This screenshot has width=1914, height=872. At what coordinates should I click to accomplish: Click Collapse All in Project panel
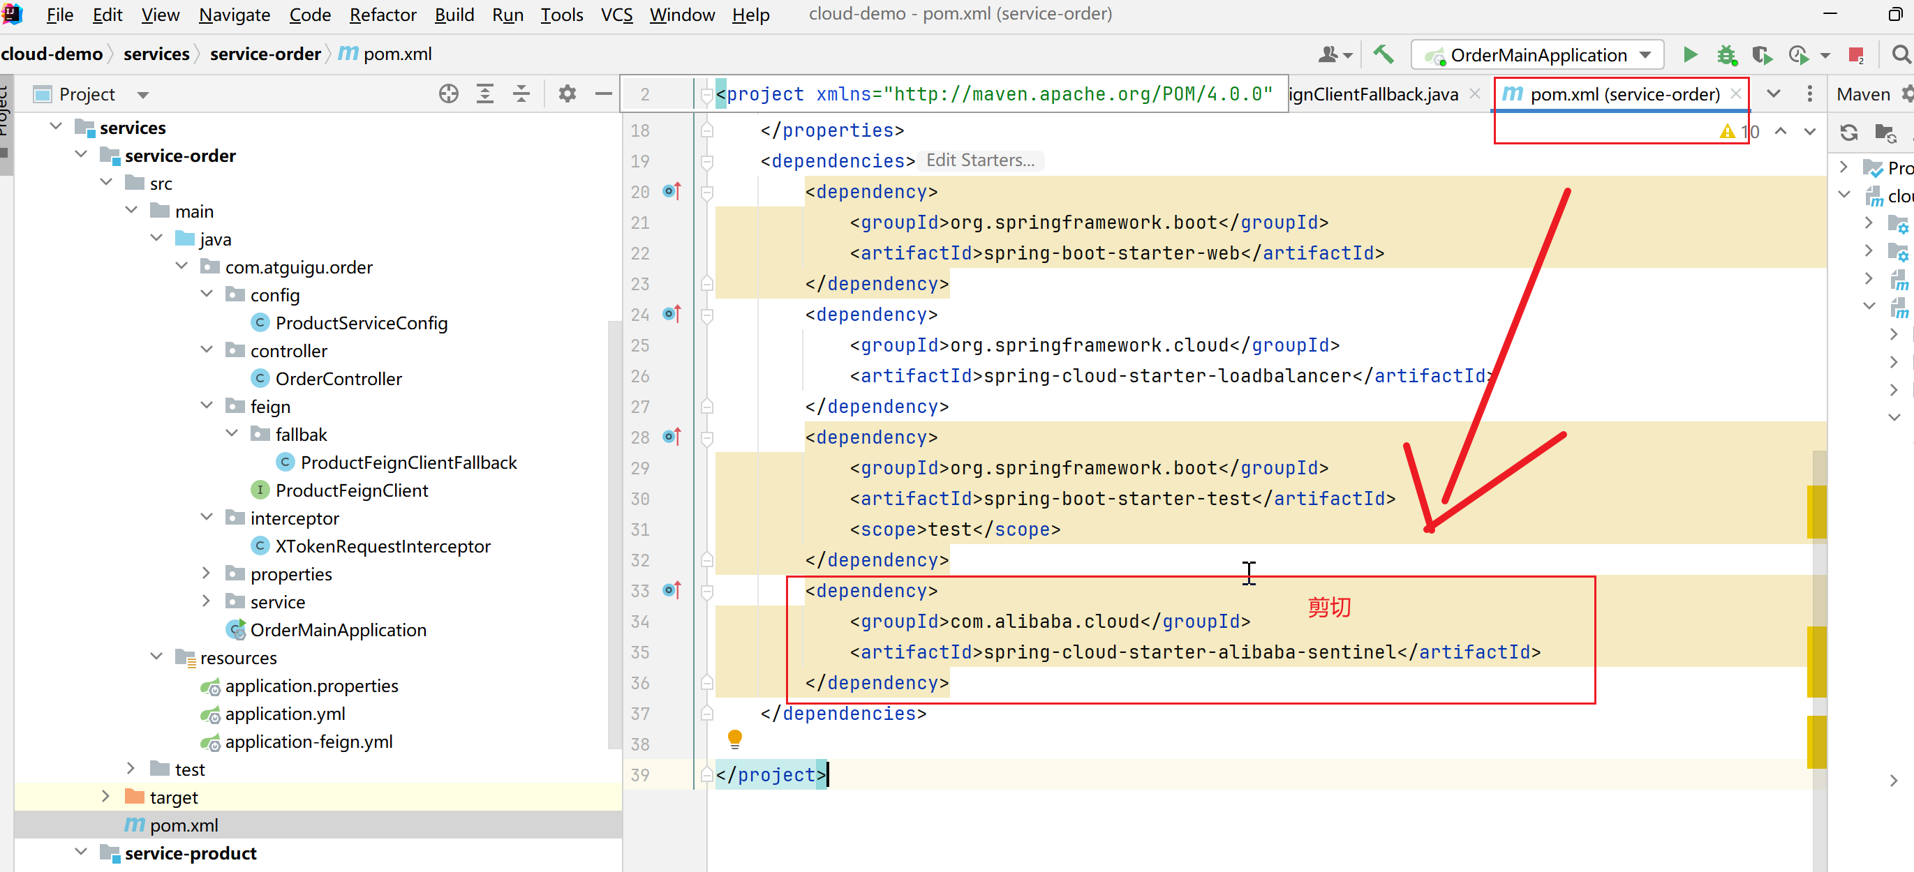(x=521, y=94)
